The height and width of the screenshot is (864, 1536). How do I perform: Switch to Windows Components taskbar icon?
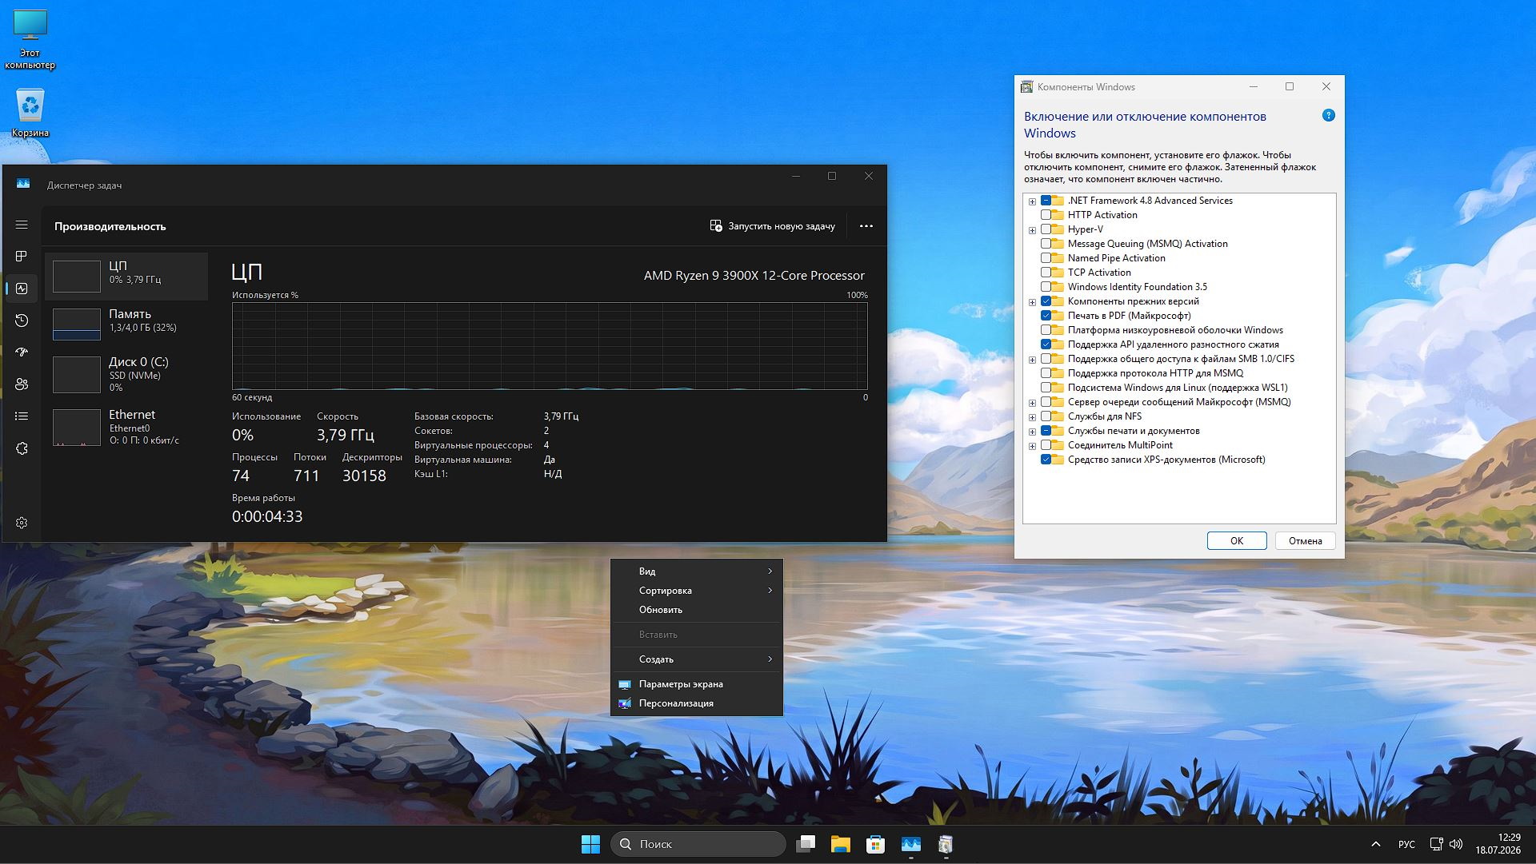pyautogui.click(x=946, y=844)
